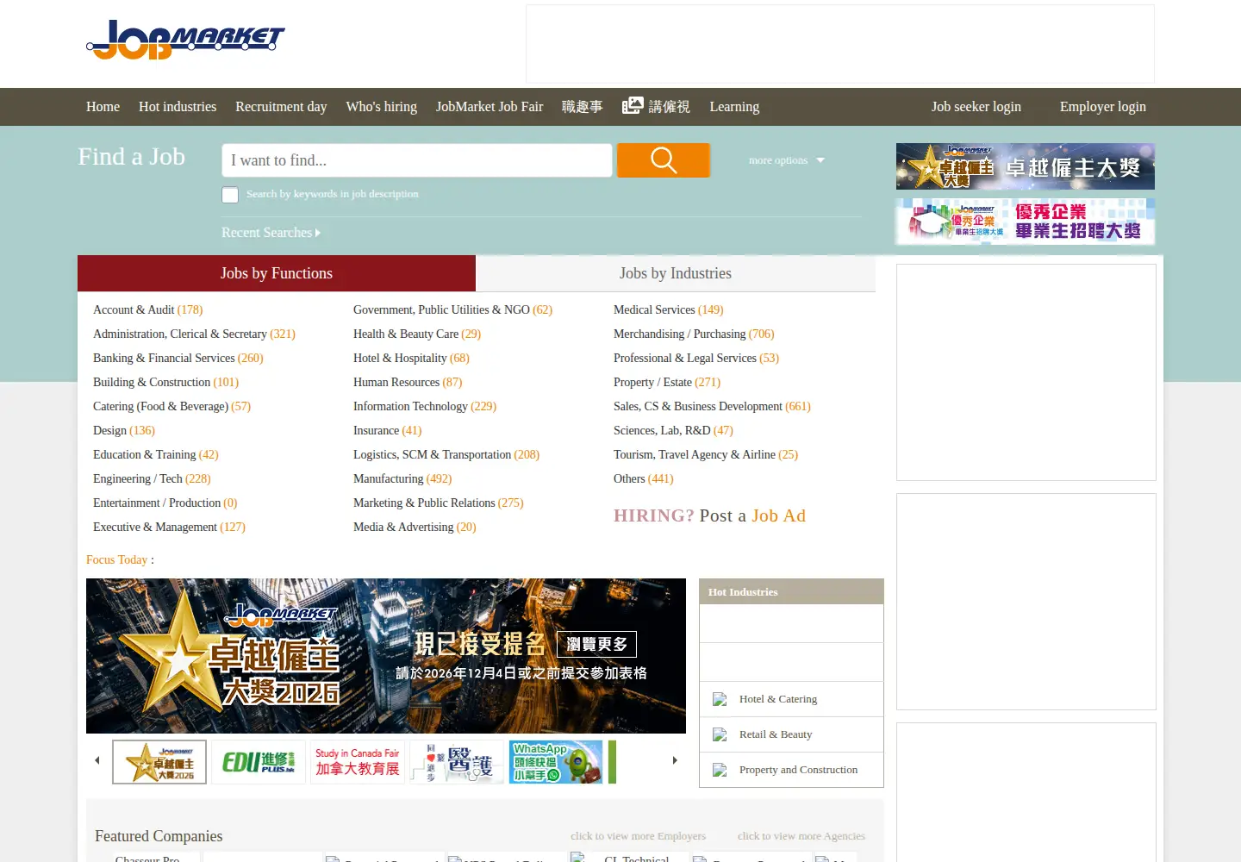The height and width of the screenshot is (862, 1241).
Task: Open Executive & Management jobs
Action: point(169,527)
